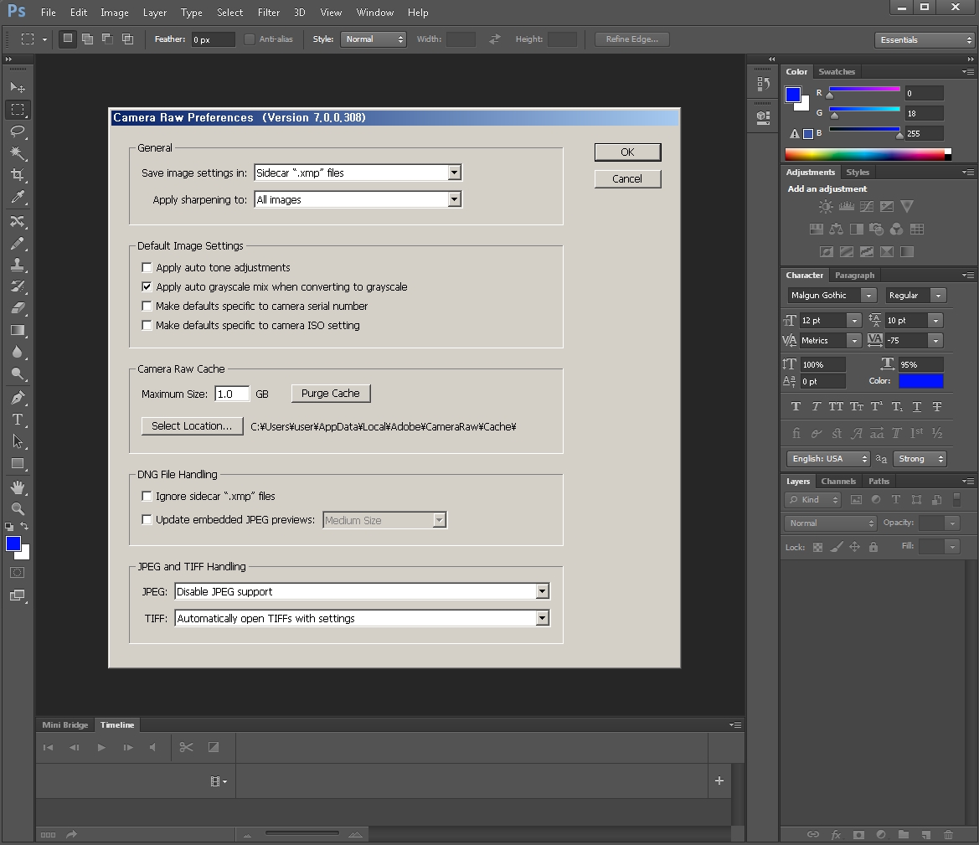The image size is (979, 845).
Task: Select the Zoom tool
Action: click(18, 509)
